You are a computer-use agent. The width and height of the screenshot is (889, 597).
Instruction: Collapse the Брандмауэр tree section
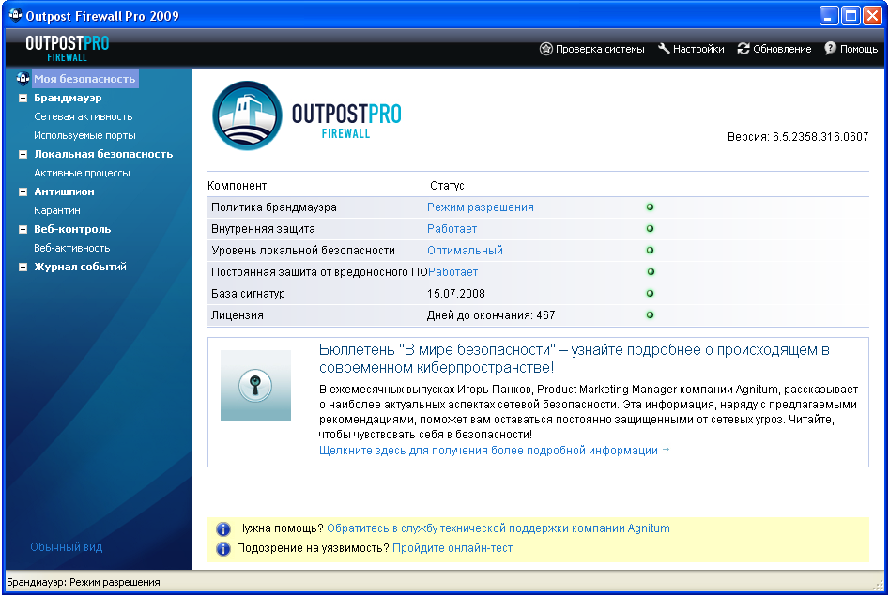pyautogui.click(x=23, y=98)
